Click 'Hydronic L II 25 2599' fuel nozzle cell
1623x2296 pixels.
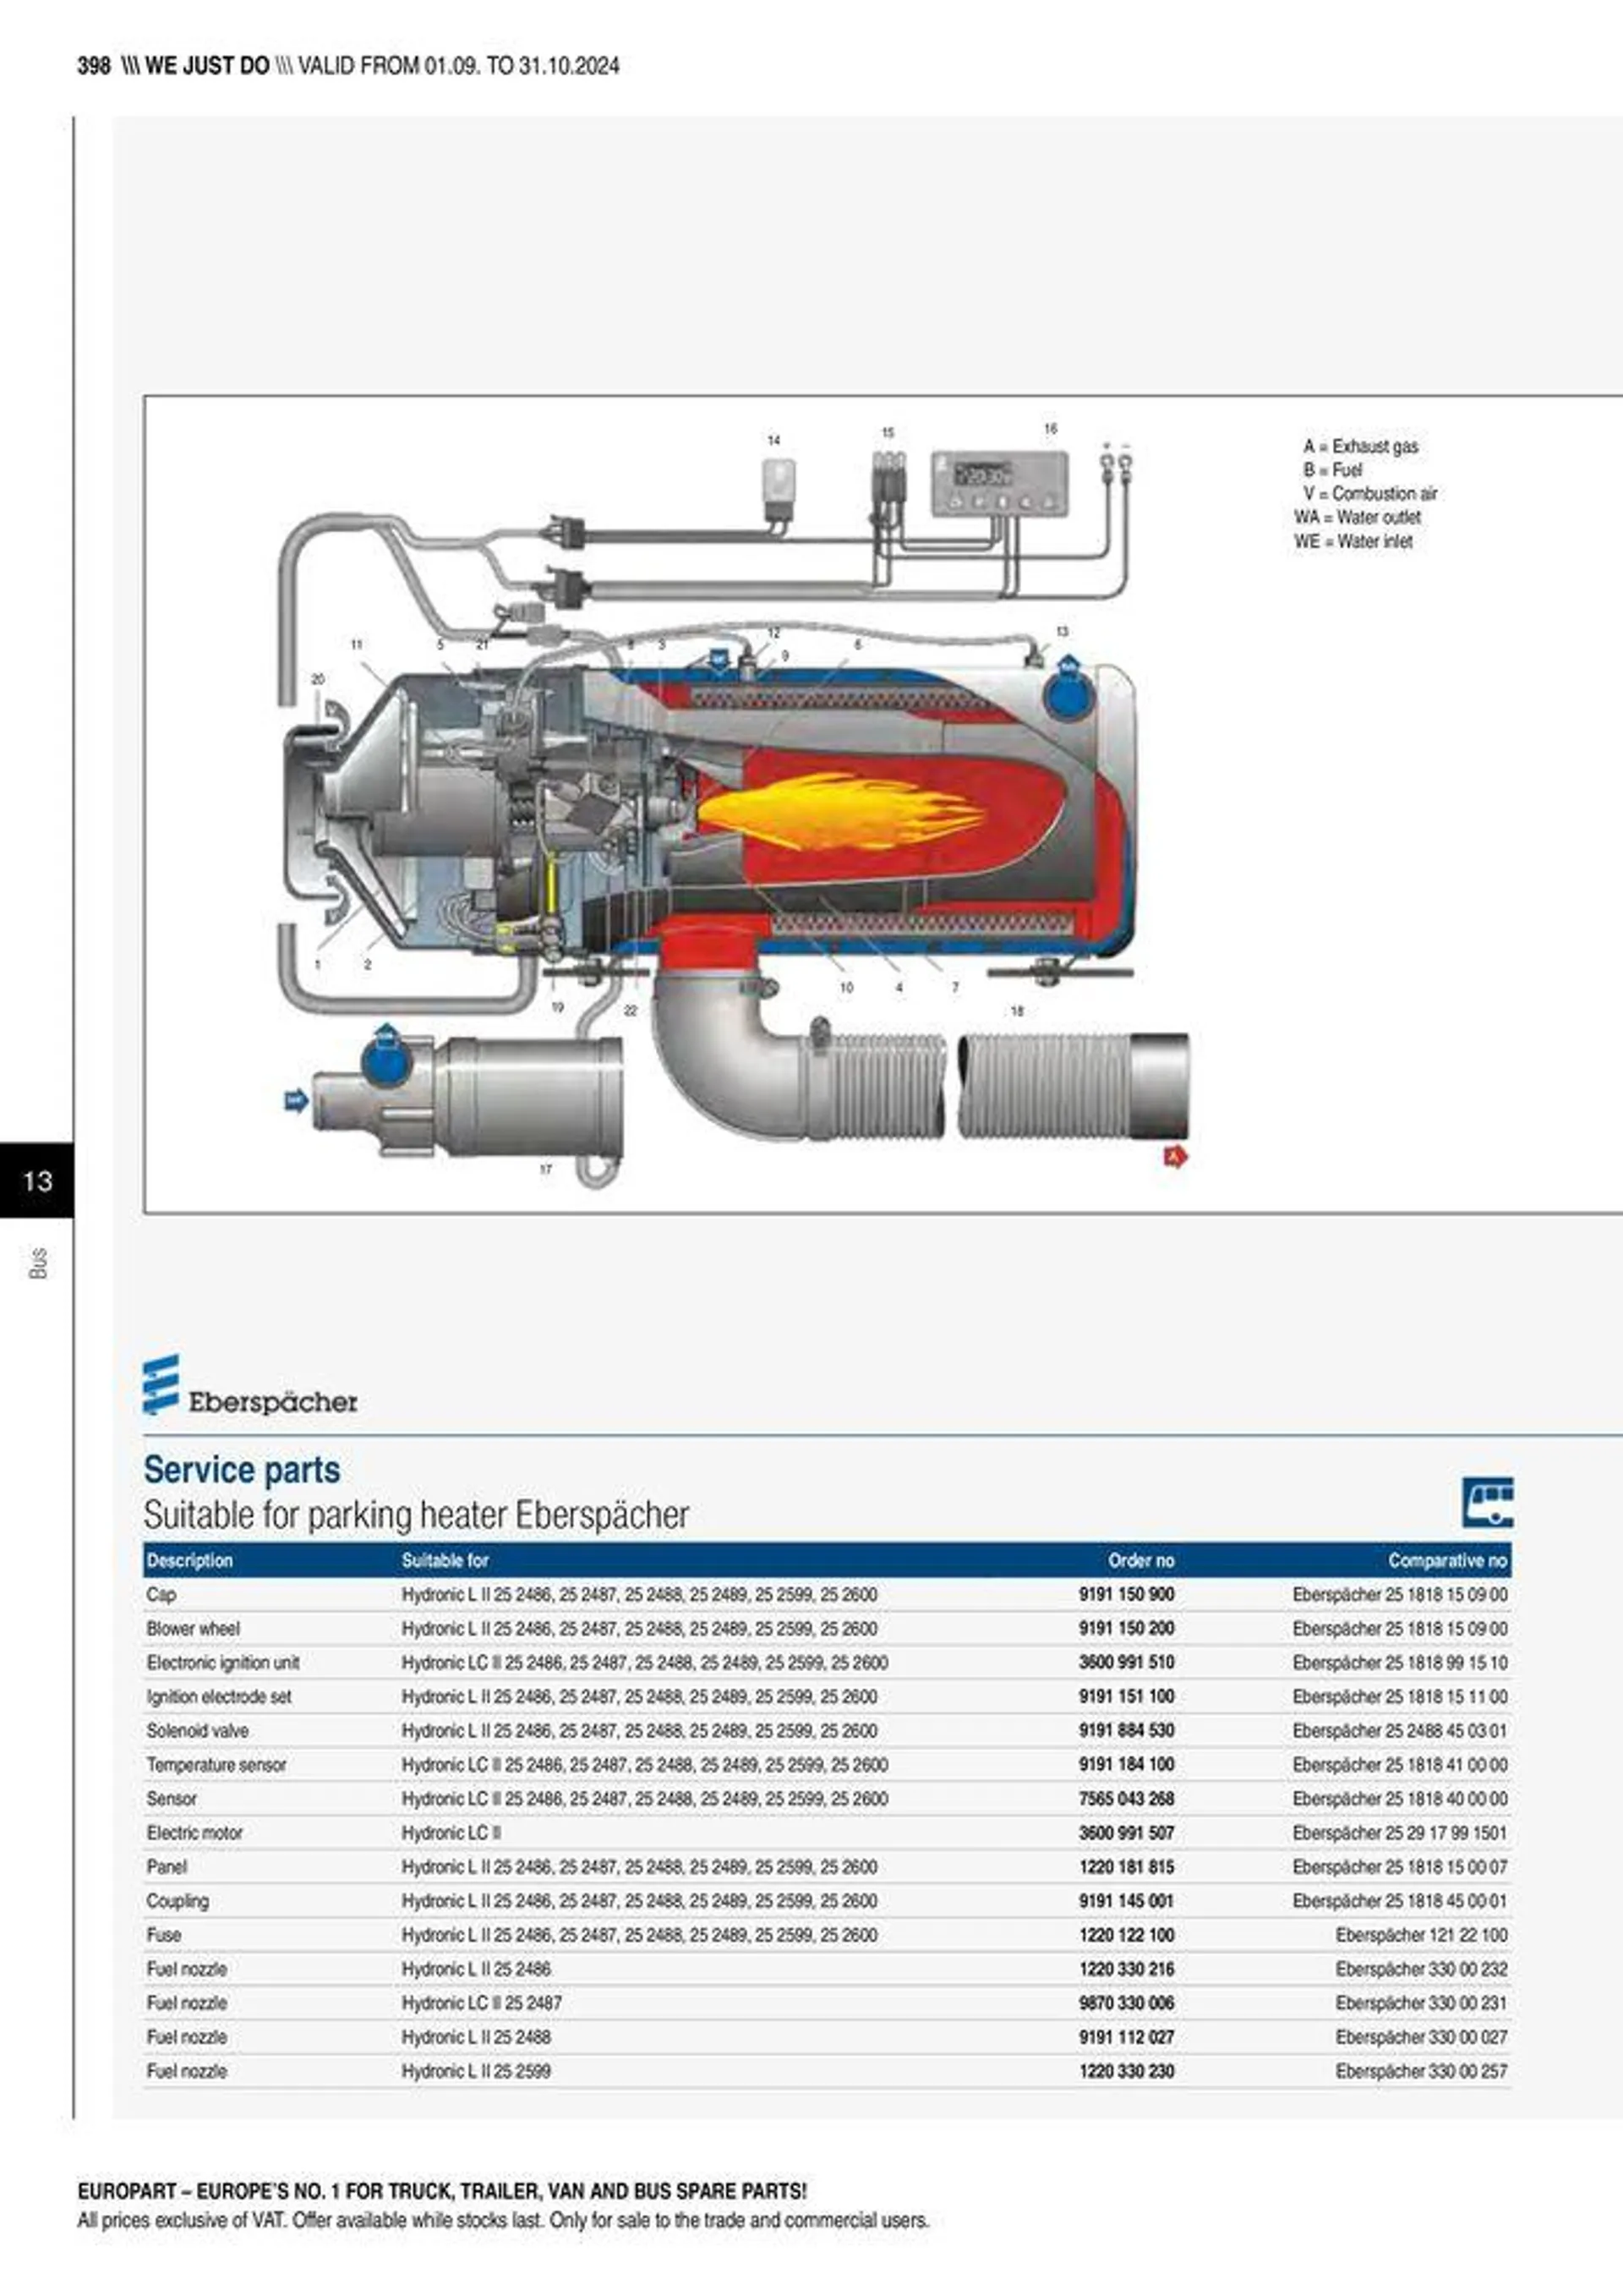coord(476,2071)
